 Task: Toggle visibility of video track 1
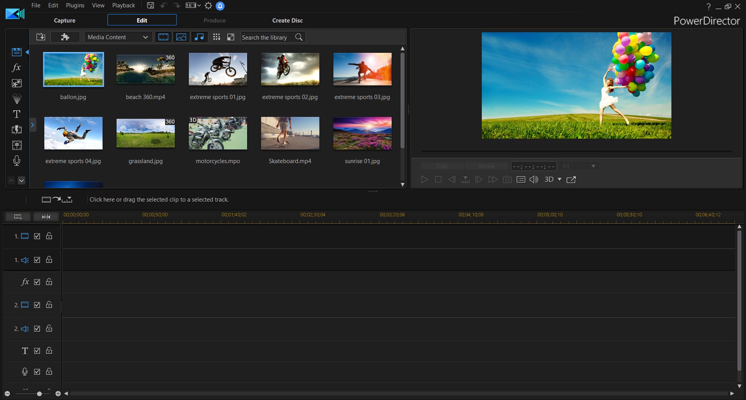[37, 236]
